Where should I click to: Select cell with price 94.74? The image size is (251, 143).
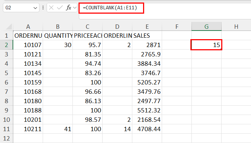[x=87, y=64]
